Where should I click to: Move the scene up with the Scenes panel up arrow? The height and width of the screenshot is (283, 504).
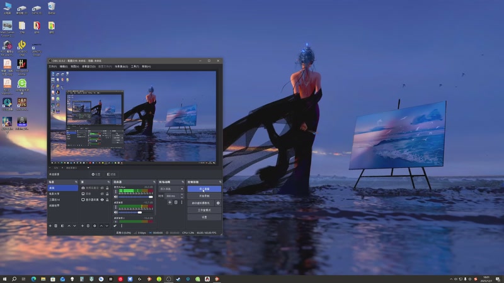[69, 226]
